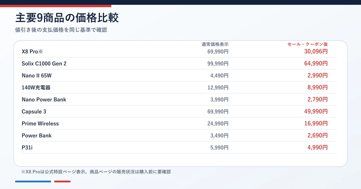Click the sale price 64,990円
This screenshot has width=361, height=189.
click(x=316, y=64)
